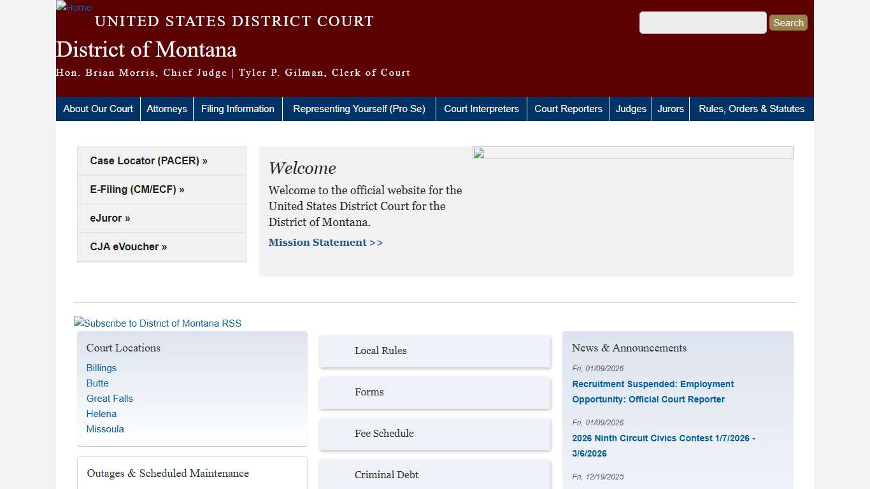Click the Home icon link
870x489 pixels.
coord(73,8)
